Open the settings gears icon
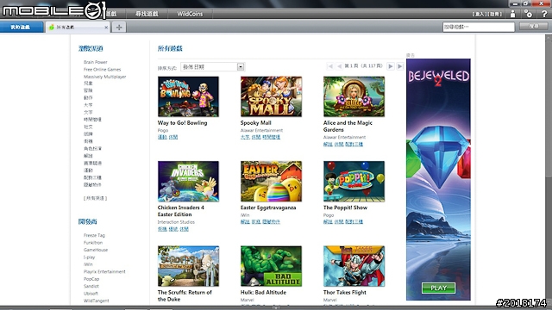The height and width of the screenshot is (310, 552). 529,14
